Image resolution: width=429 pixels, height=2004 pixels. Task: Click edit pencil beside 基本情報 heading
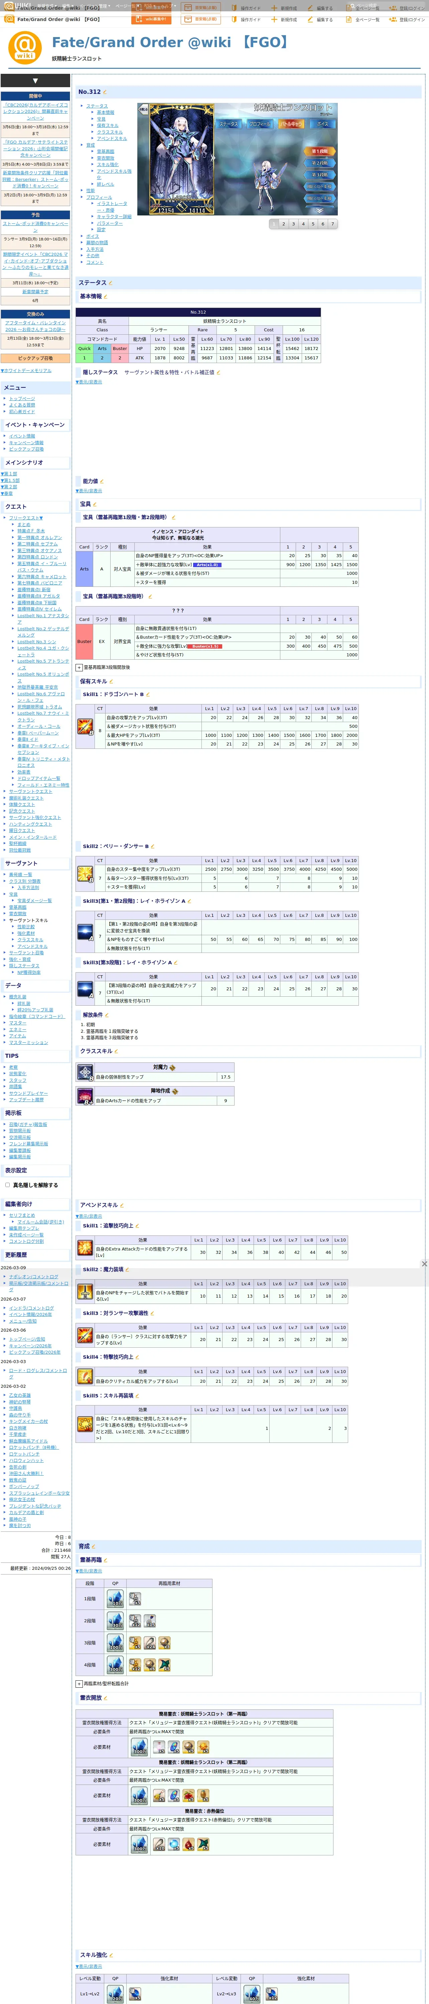105,296
